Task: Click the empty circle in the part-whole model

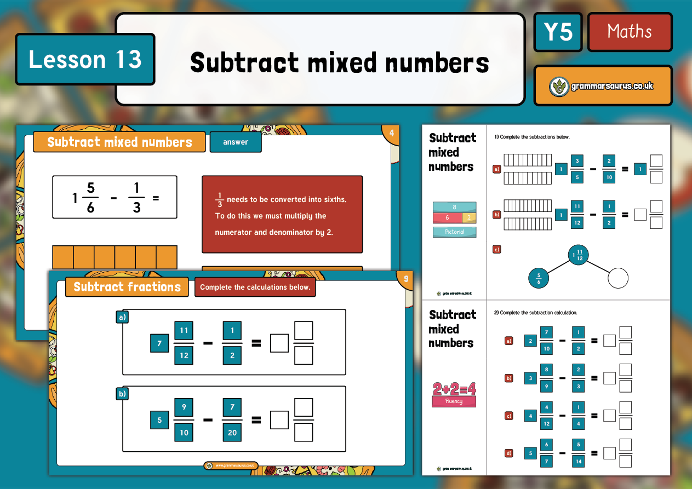Action: click(618, 278)
